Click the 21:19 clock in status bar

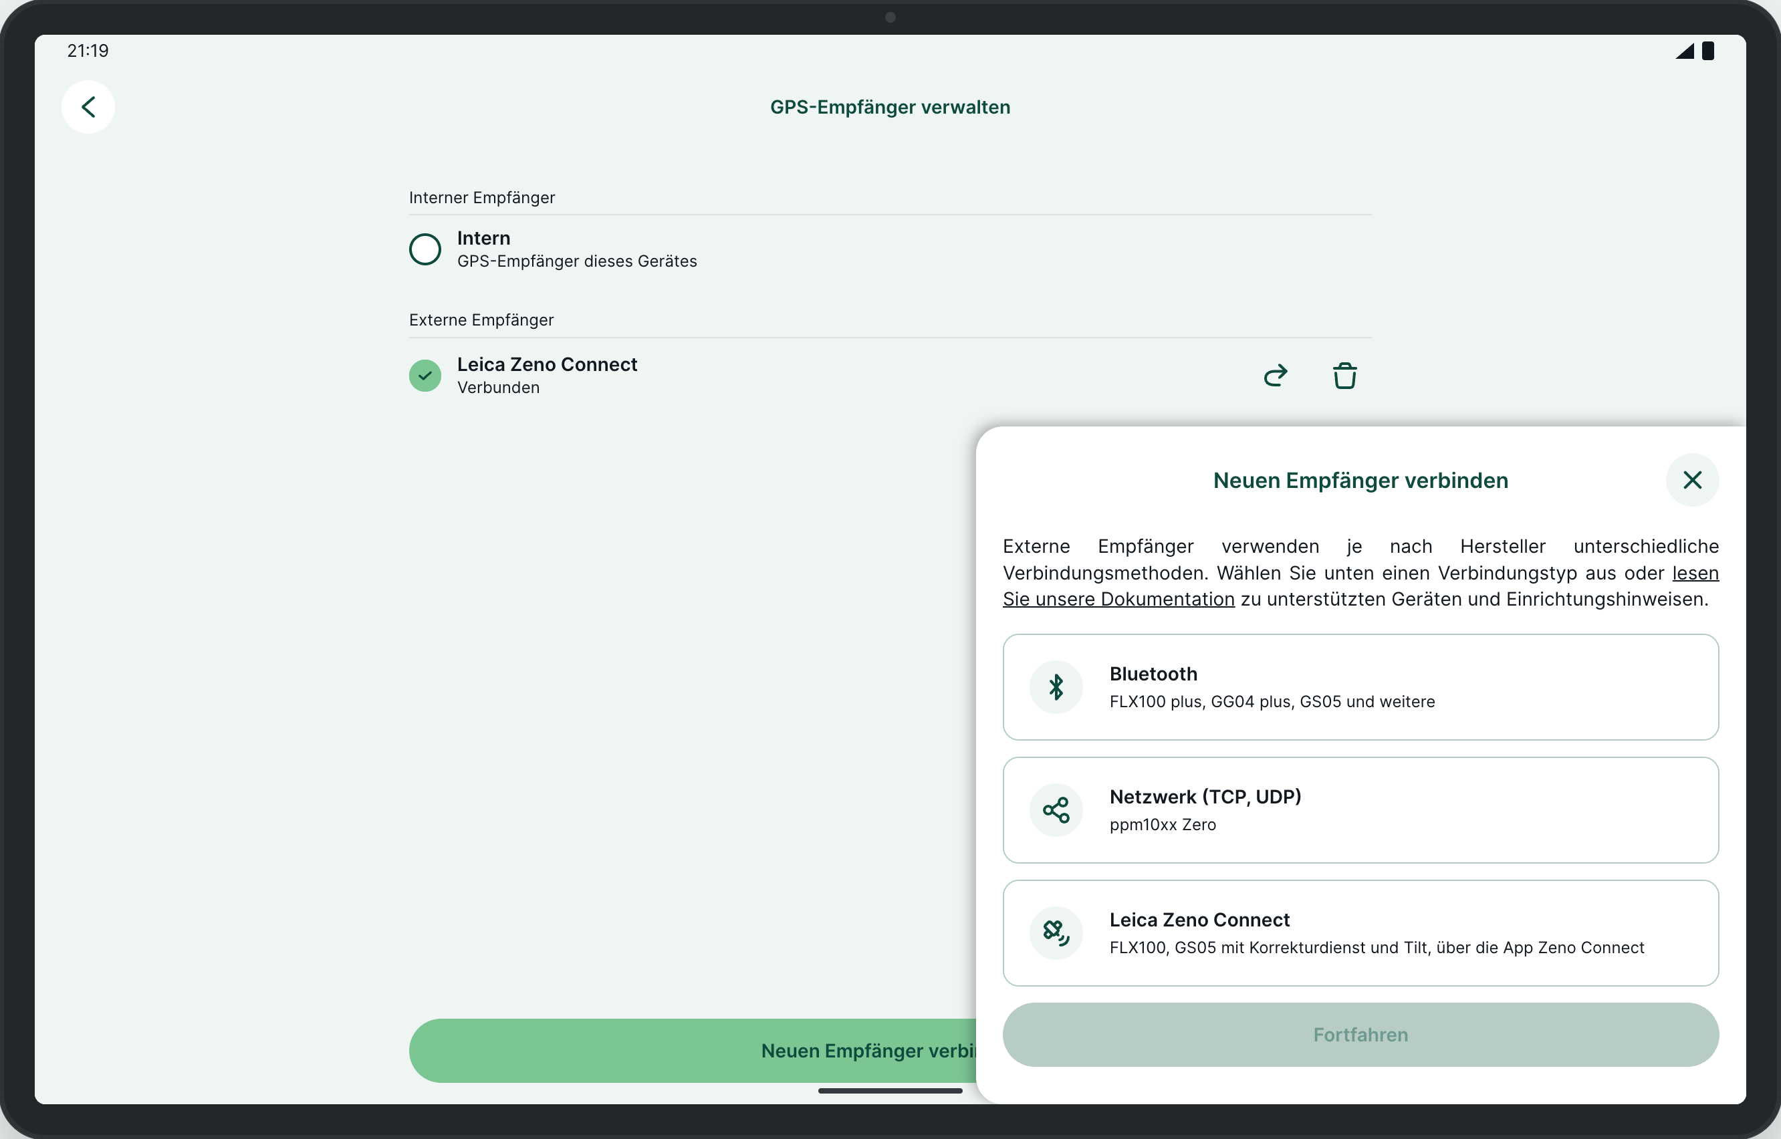[88, 50]
